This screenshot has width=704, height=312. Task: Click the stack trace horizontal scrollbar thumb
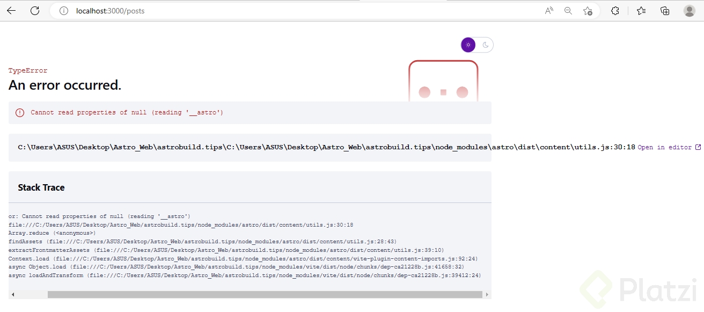click(x=265, y=294)
